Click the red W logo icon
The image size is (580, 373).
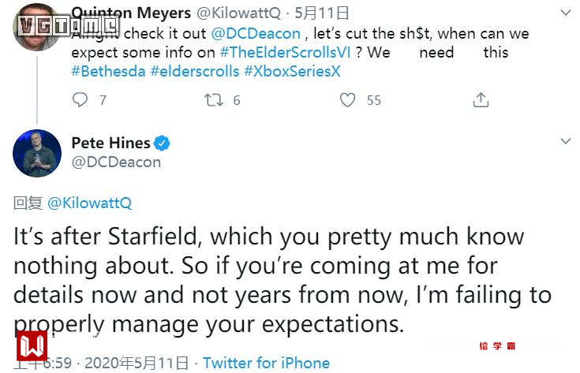(x=32, y=345)
